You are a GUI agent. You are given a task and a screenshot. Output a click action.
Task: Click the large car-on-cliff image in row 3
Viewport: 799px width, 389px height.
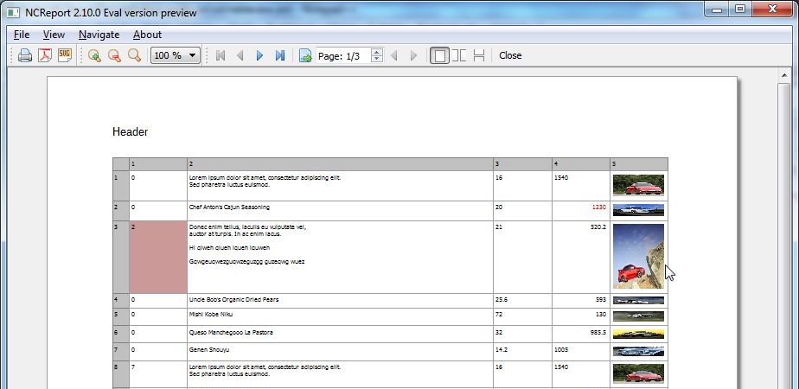pos(638,256)
